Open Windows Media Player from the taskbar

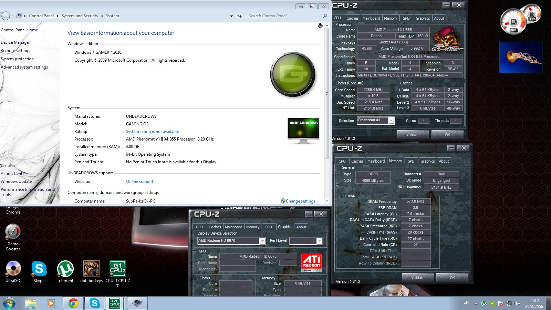point(51,303)
